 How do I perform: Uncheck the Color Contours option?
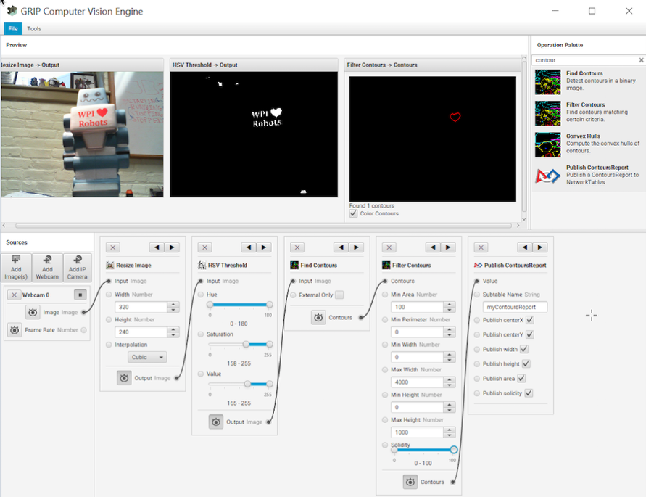point(355,213)
